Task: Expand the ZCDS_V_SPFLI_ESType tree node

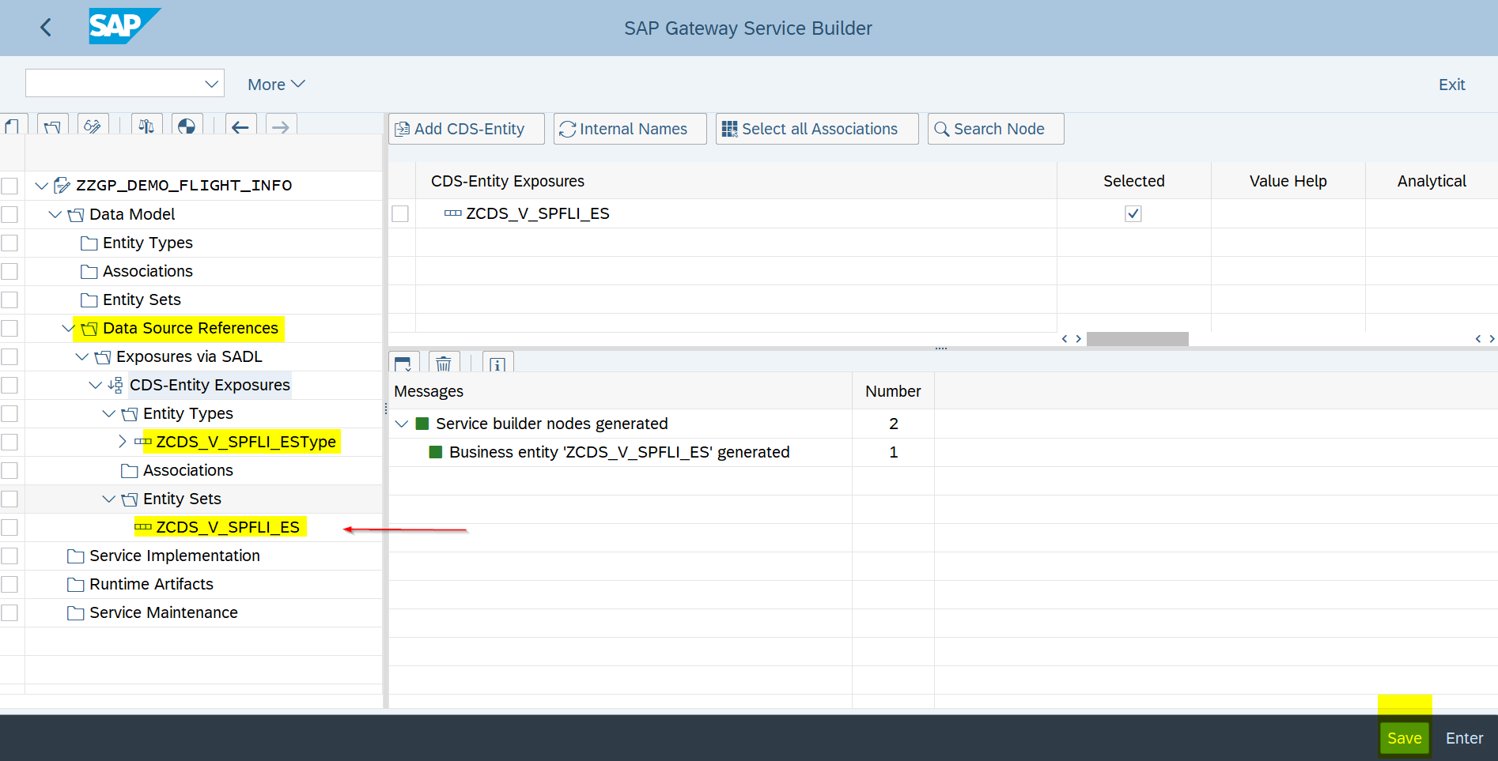Action: click(x=122, y=442)
